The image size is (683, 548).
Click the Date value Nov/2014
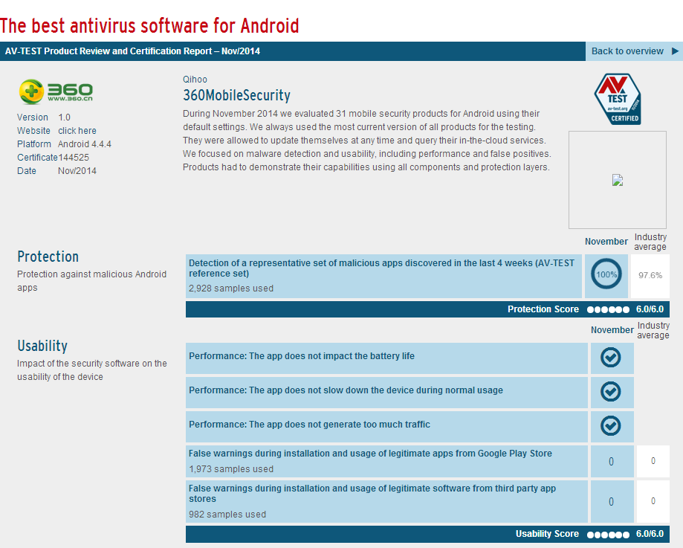(x=77, y=171)
